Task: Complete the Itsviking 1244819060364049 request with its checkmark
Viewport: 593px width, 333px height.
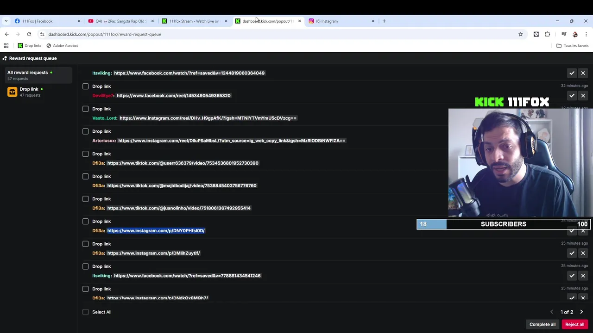Action: (572, 73)
